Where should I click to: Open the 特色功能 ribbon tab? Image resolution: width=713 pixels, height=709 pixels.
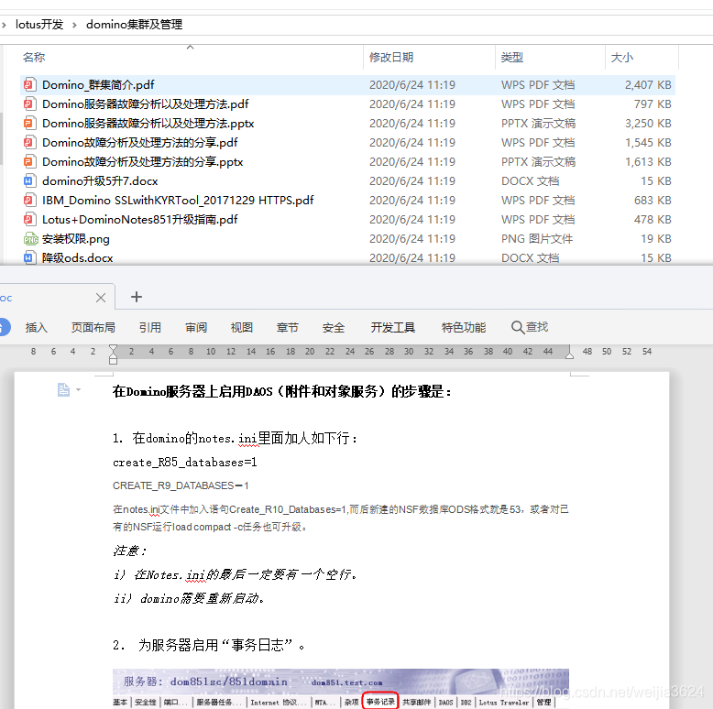(464, 327)
